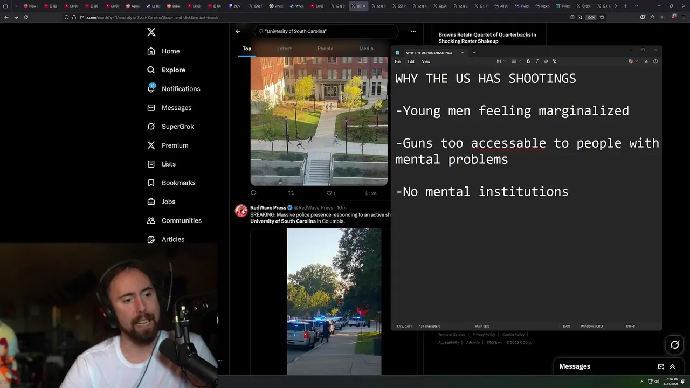
Task: Expand the H1 heading style dropdown
Action: (501, 61)
